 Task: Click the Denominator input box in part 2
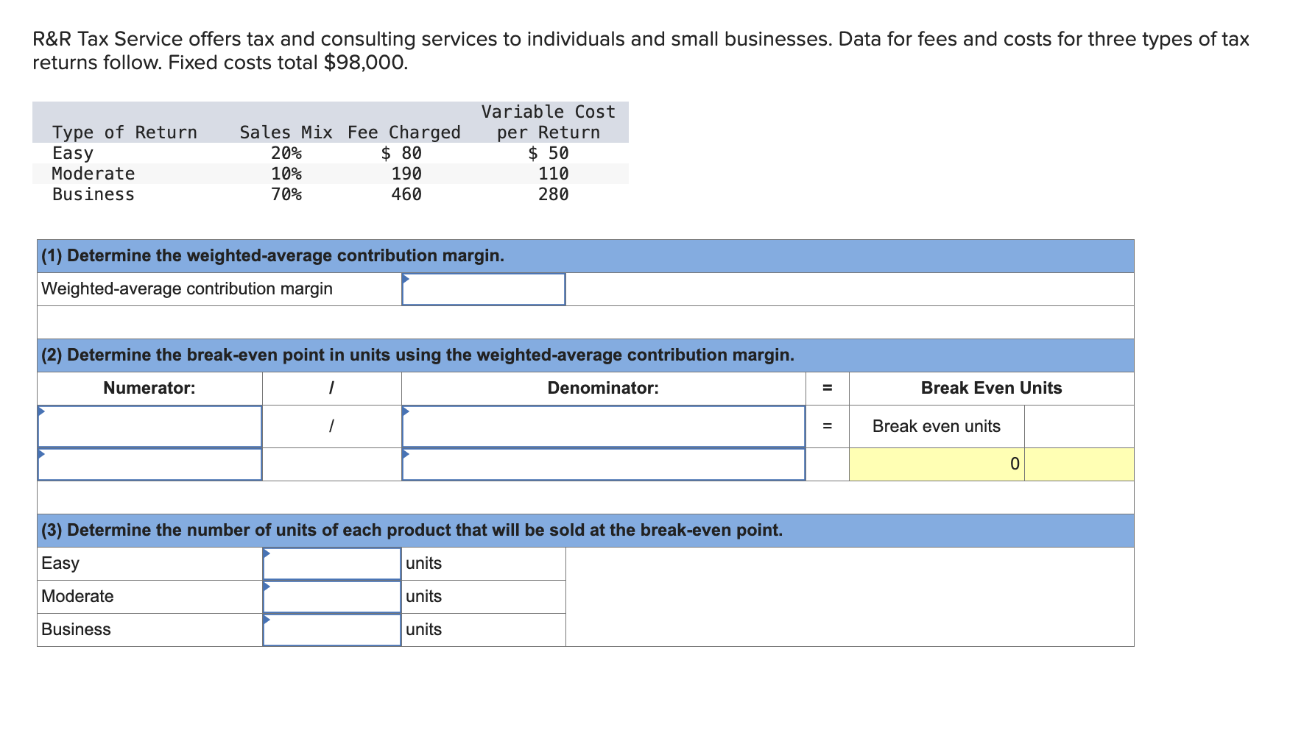click(604, 427)
